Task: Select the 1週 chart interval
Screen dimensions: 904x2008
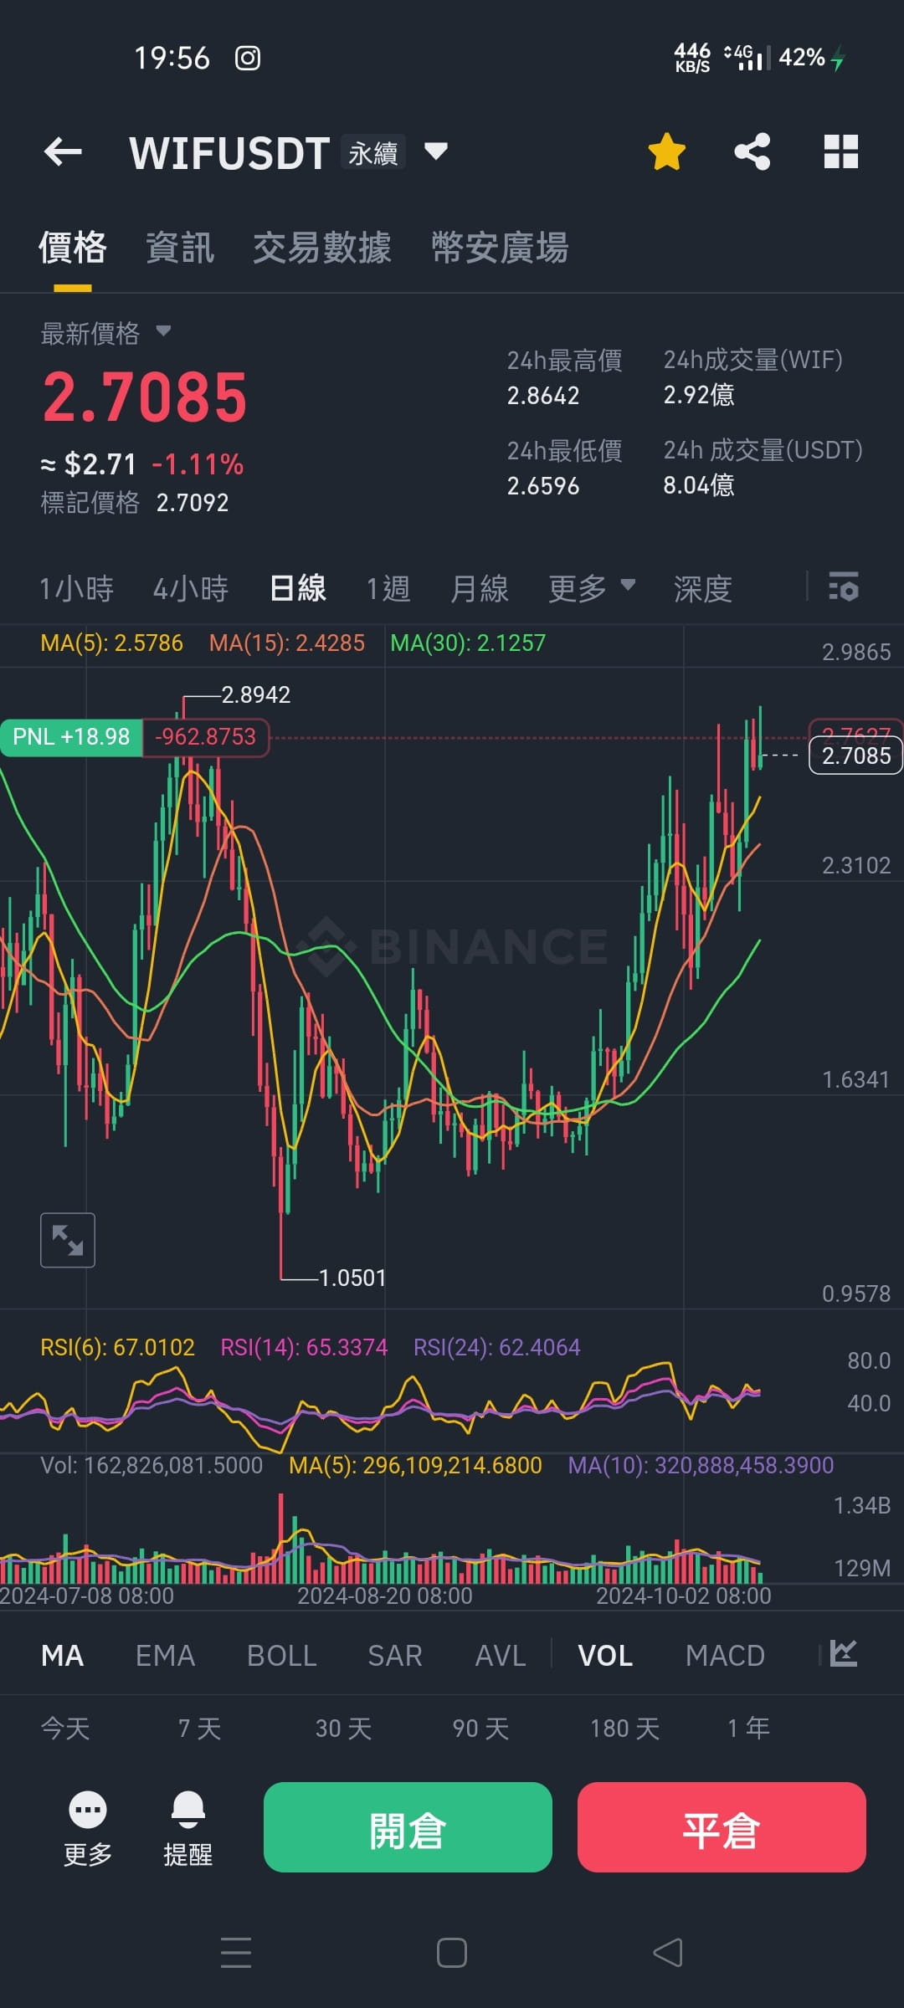Action: (x=388, y=589)
